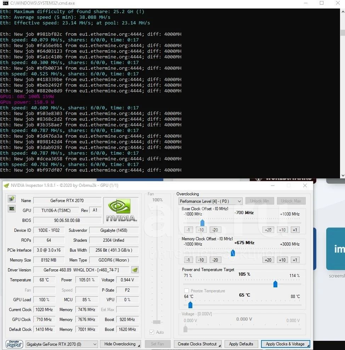This screenshot has height=350, width=345.
Task: Click the Mem Type value GDDR6 (Micron)
Action: 114,260
